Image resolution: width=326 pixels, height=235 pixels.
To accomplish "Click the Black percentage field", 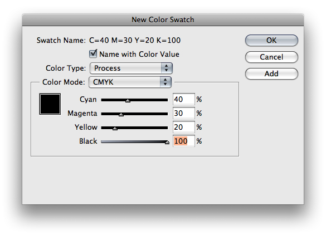I will point(184,141).
